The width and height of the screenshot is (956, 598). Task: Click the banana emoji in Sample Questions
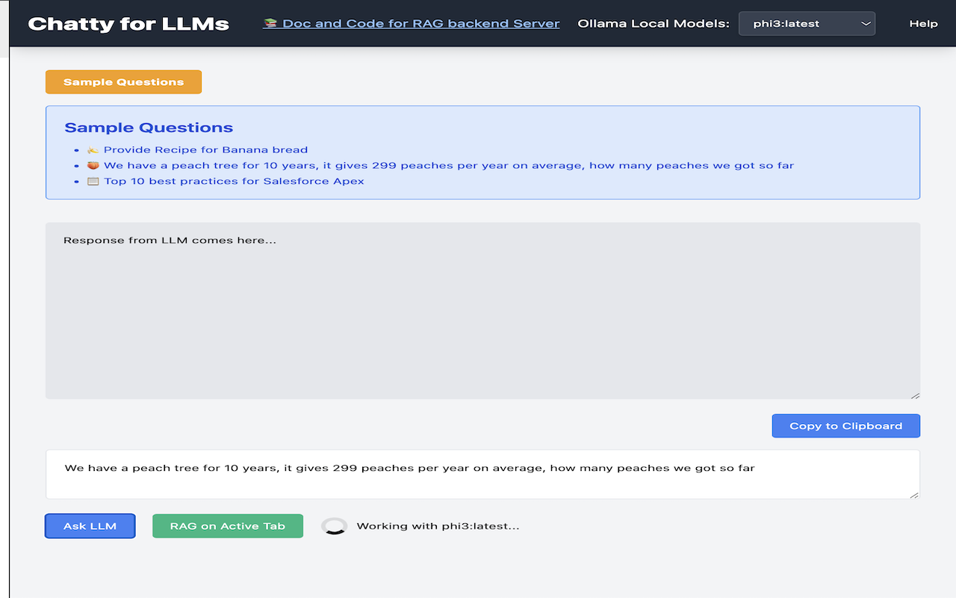point(93,149)
